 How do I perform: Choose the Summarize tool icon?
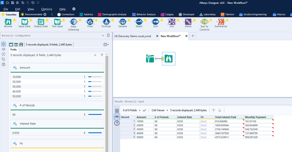[x=220, y=22]
